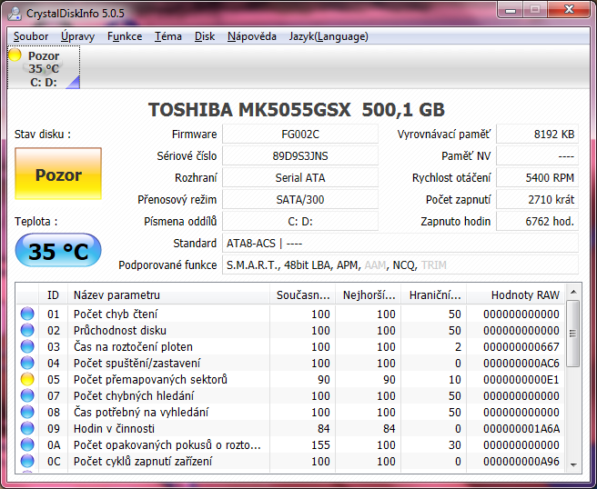Click the 6762 hod. power-on hours field
Screen dimensions: 597x489
[x=538, y=221]
